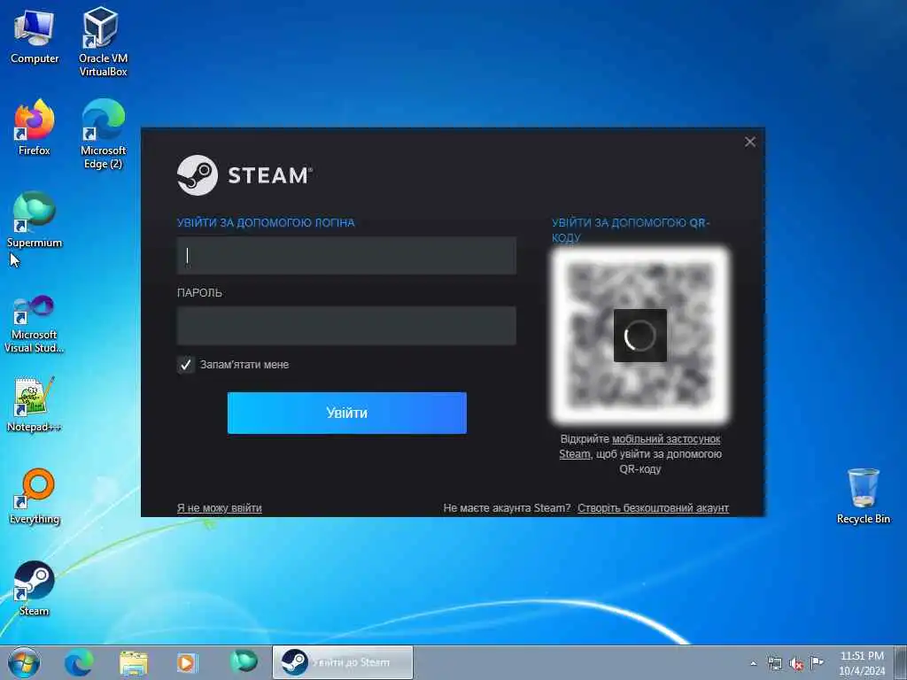This screenshot has width=907, height=680.
Task: Open the network status tray icon
Action: [774, 663]
